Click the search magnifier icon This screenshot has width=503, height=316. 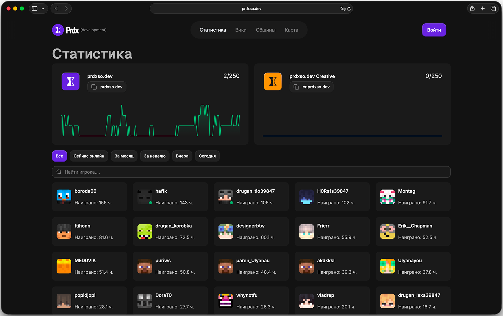(x=59, y=172)
